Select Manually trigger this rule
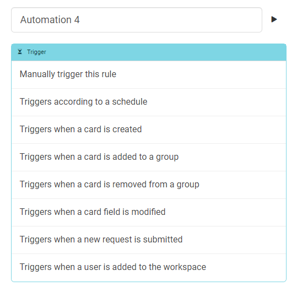 pyautogui.click(x=149, y=74)
